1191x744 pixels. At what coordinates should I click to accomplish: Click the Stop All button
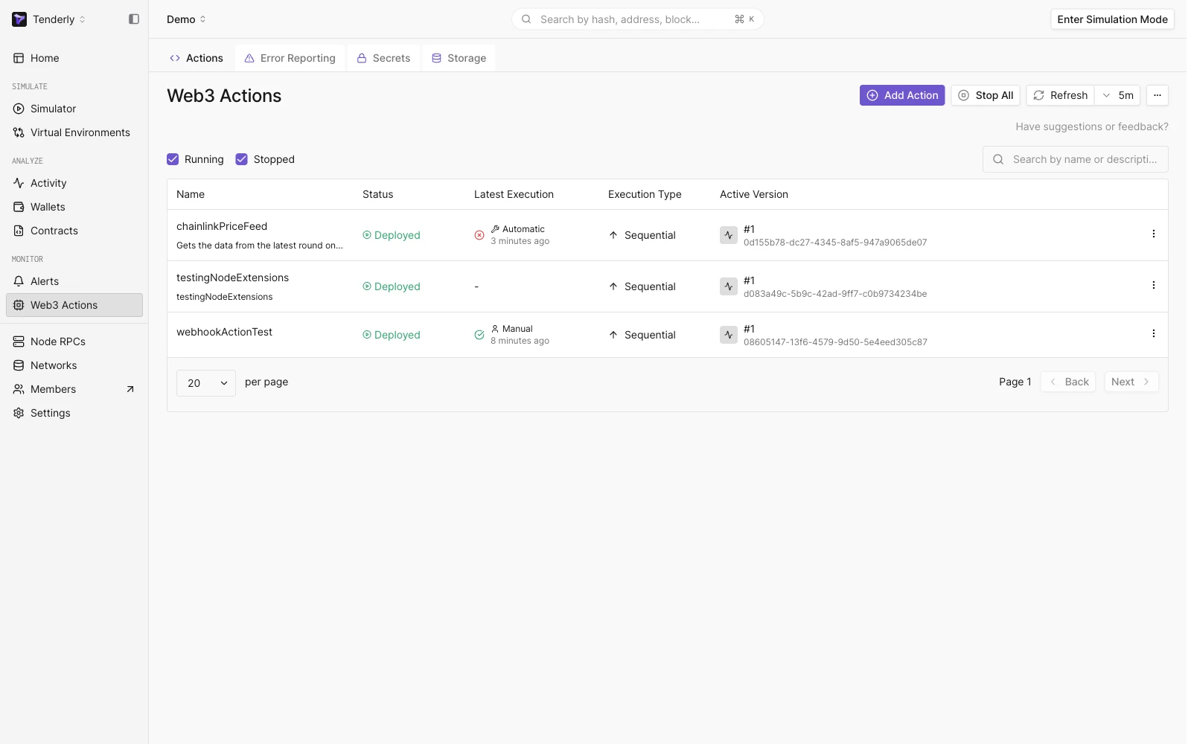[986, 95]
